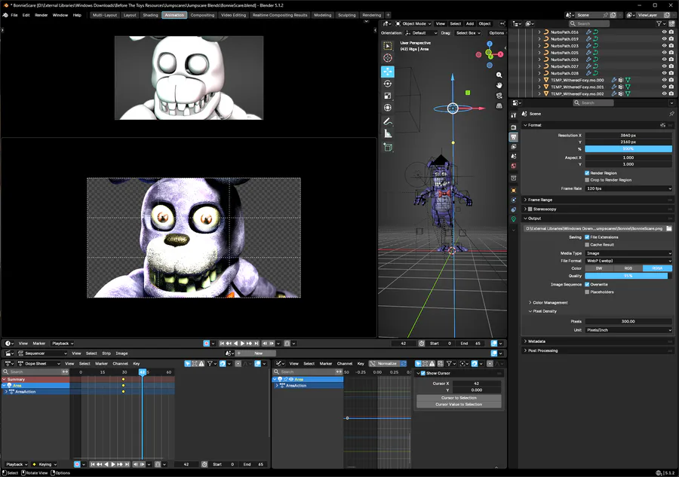
Task: Open the Output properties tab
Action: 514,136
